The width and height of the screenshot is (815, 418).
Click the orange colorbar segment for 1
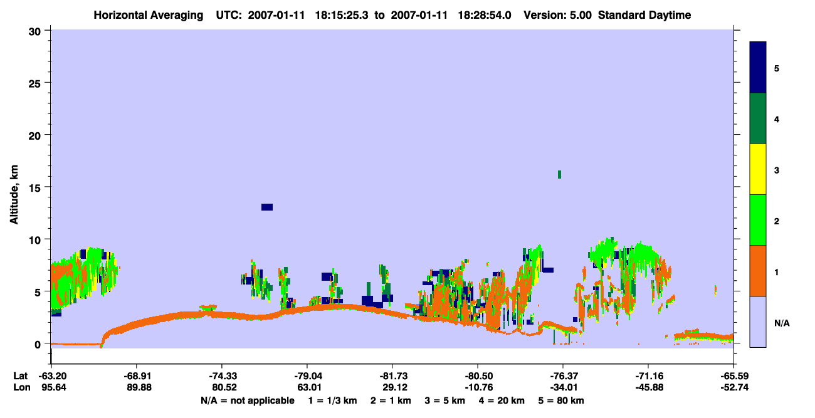tap(758, 270)
